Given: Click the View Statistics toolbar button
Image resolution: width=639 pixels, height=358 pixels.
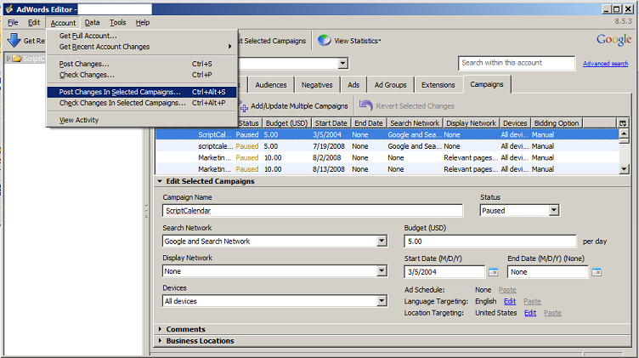Looking at the screenshot, I should point(349,41).
